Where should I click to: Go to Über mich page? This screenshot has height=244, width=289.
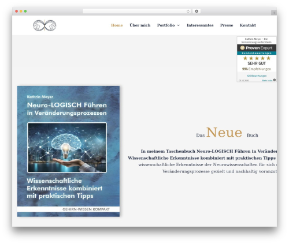click(x=140, y=25)
